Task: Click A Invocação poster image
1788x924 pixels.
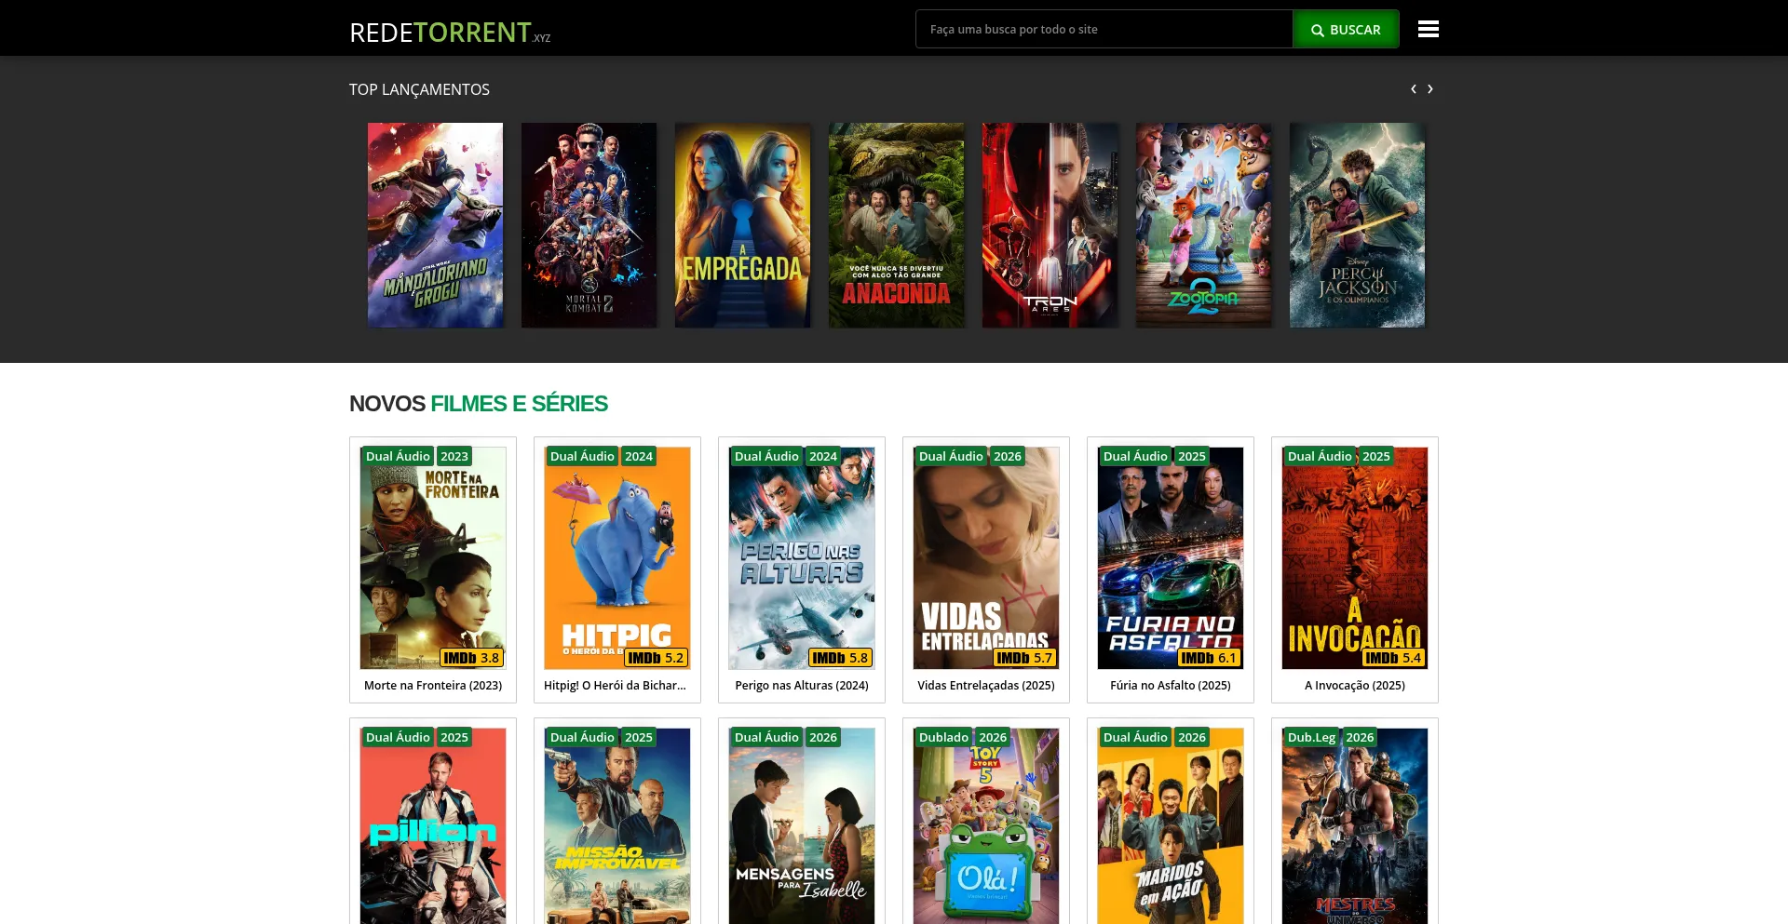Action: (1355, 558)
